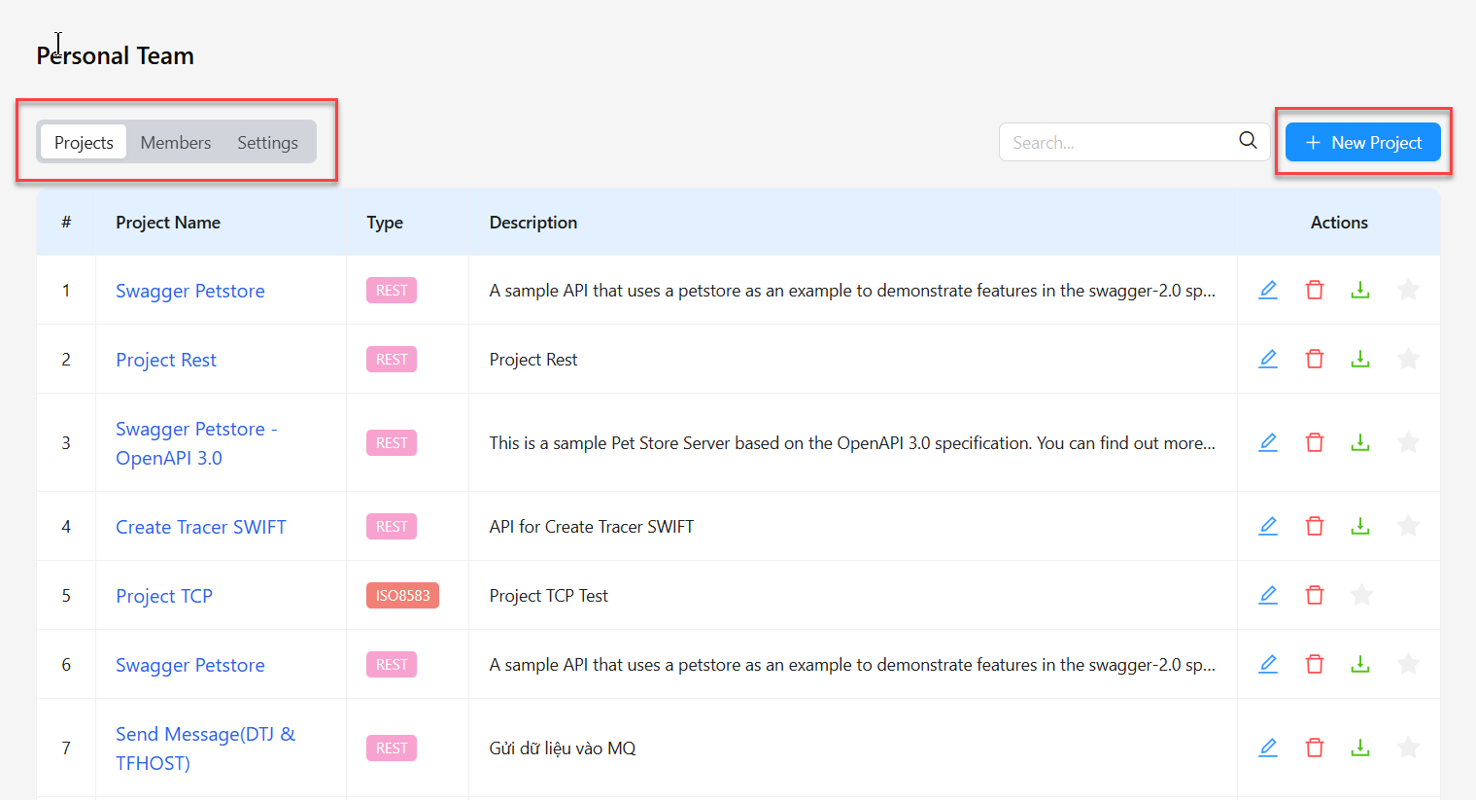Download the Create Tracer SWIFT project

pyautogui.click(x=1360, y=526)
